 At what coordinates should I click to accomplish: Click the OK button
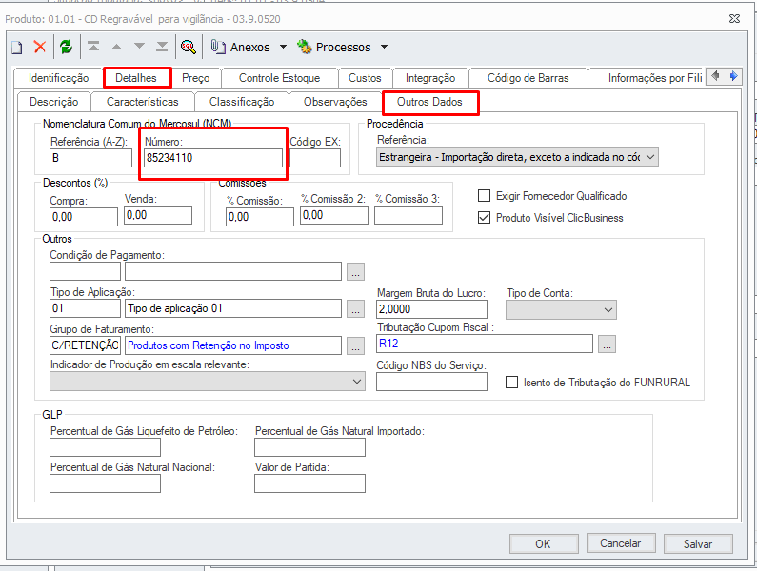pyautogui.click(x=544, y=544)
